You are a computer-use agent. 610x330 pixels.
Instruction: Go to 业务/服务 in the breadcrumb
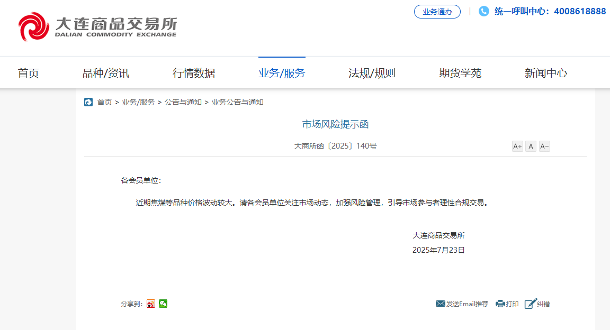click(x=138, y=102)
